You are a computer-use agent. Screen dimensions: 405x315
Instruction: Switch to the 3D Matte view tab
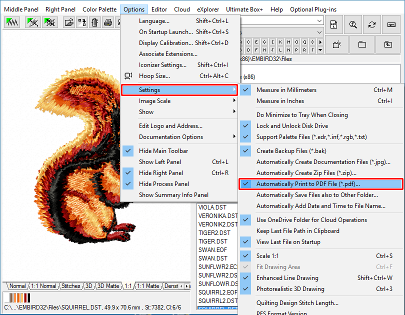click(108, 286)
